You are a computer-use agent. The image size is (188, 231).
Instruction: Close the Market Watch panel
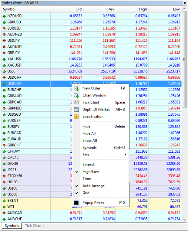(x=185, y=3)
